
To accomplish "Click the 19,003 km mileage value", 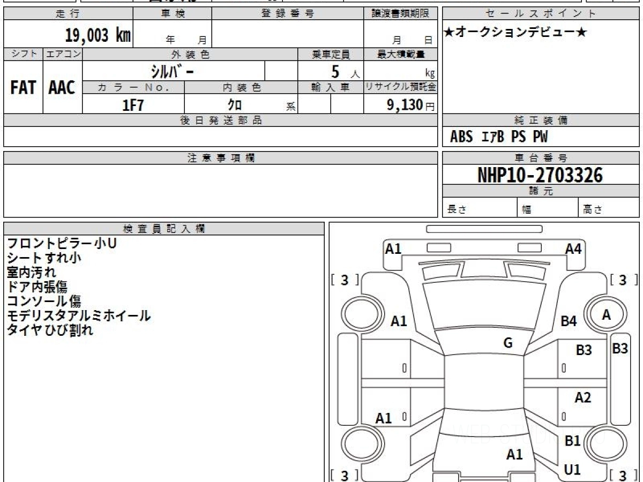I will [x=98, y=35].
